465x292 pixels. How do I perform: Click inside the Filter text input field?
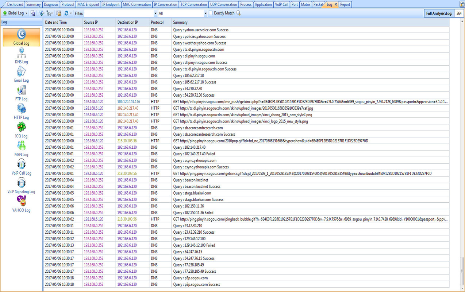point(119,13)
